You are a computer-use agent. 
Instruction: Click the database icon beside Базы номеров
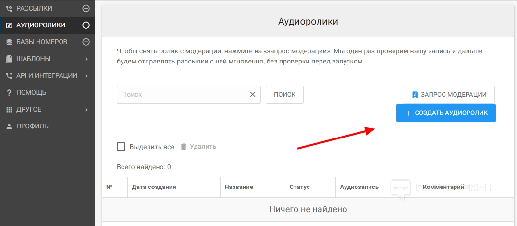[9, 42]
